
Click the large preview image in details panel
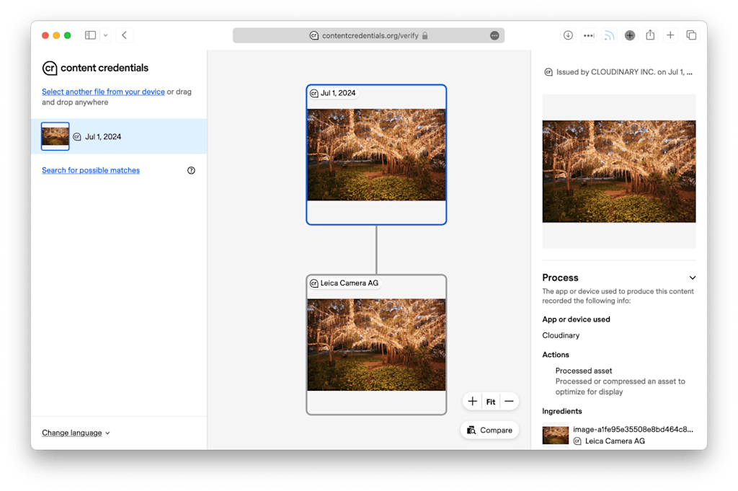pos(619,172)
